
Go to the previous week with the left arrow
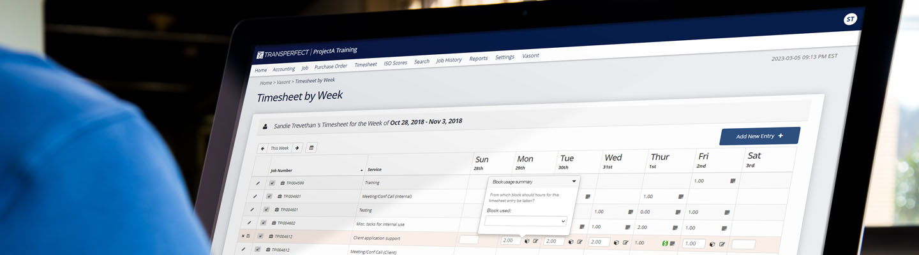click(262, 148)
